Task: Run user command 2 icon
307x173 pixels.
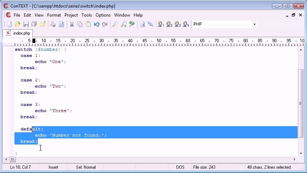Action: [169, 25]
